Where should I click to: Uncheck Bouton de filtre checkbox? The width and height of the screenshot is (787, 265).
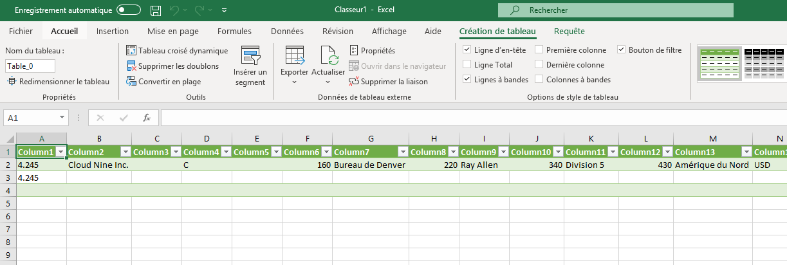(x=622, y=50)
